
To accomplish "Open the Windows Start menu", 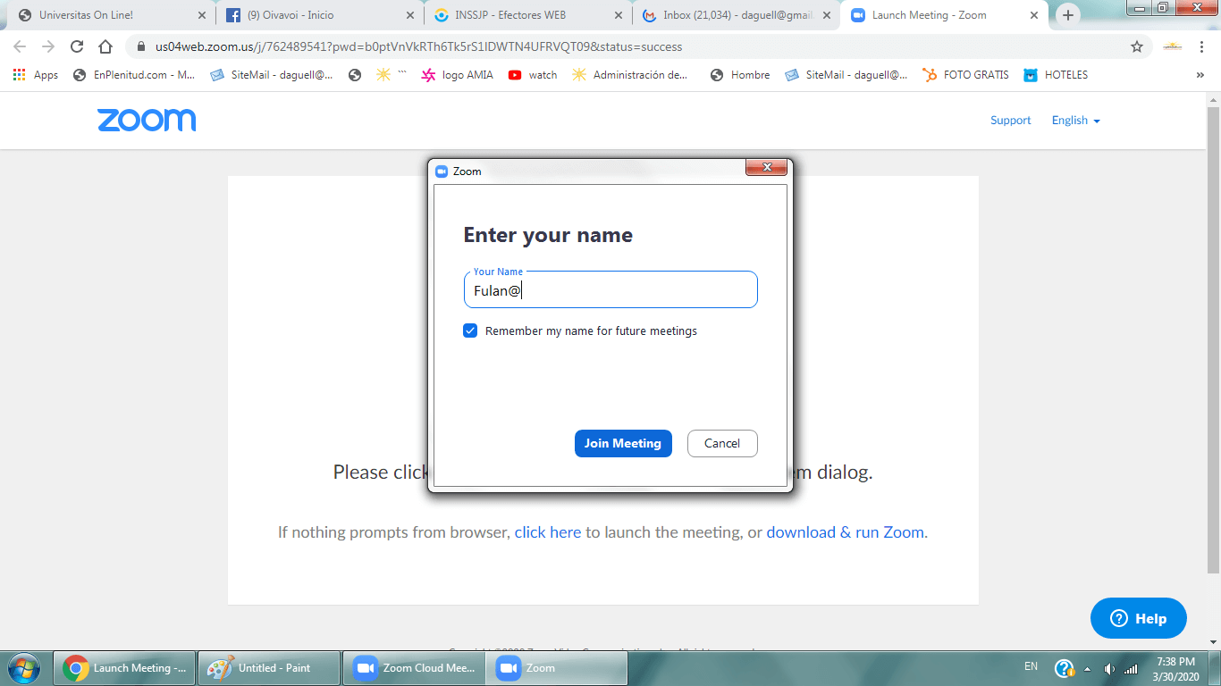I will [x=23, y=668].
